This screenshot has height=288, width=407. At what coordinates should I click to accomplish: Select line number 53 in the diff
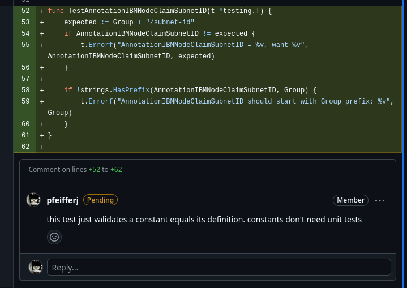coord(25,23)
